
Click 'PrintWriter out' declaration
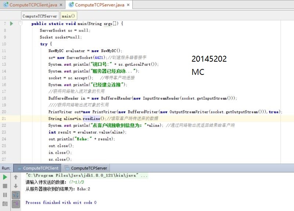[x=65, y=112]
